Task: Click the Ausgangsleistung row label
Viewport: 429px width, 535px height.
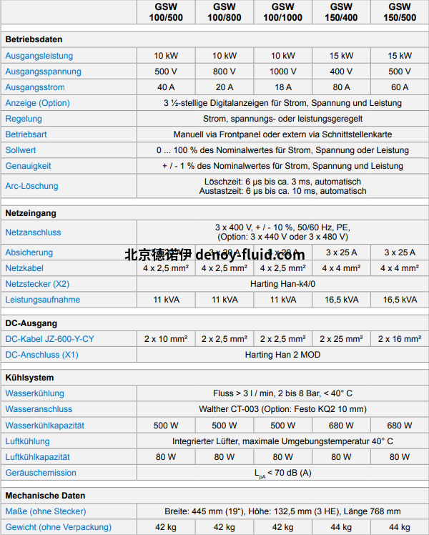Action: [x=39, y=56]
